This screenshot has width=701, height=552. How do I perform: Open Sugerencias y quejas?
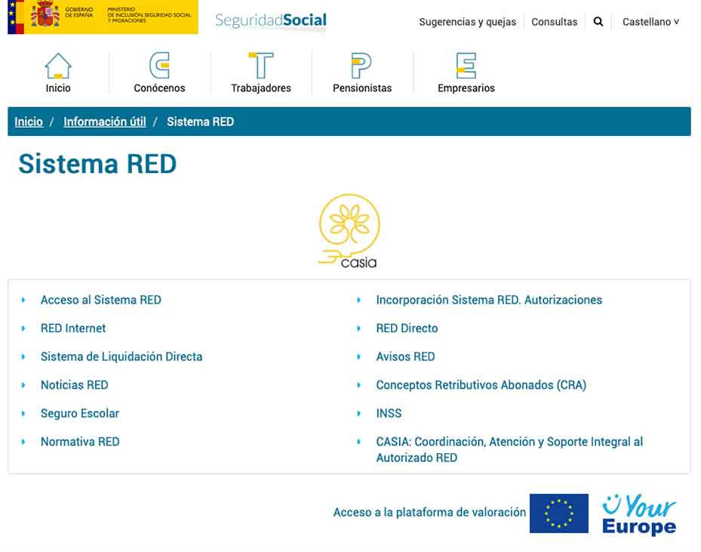467,22
